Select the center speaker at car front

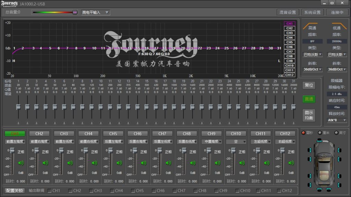(x=319, y=140)
